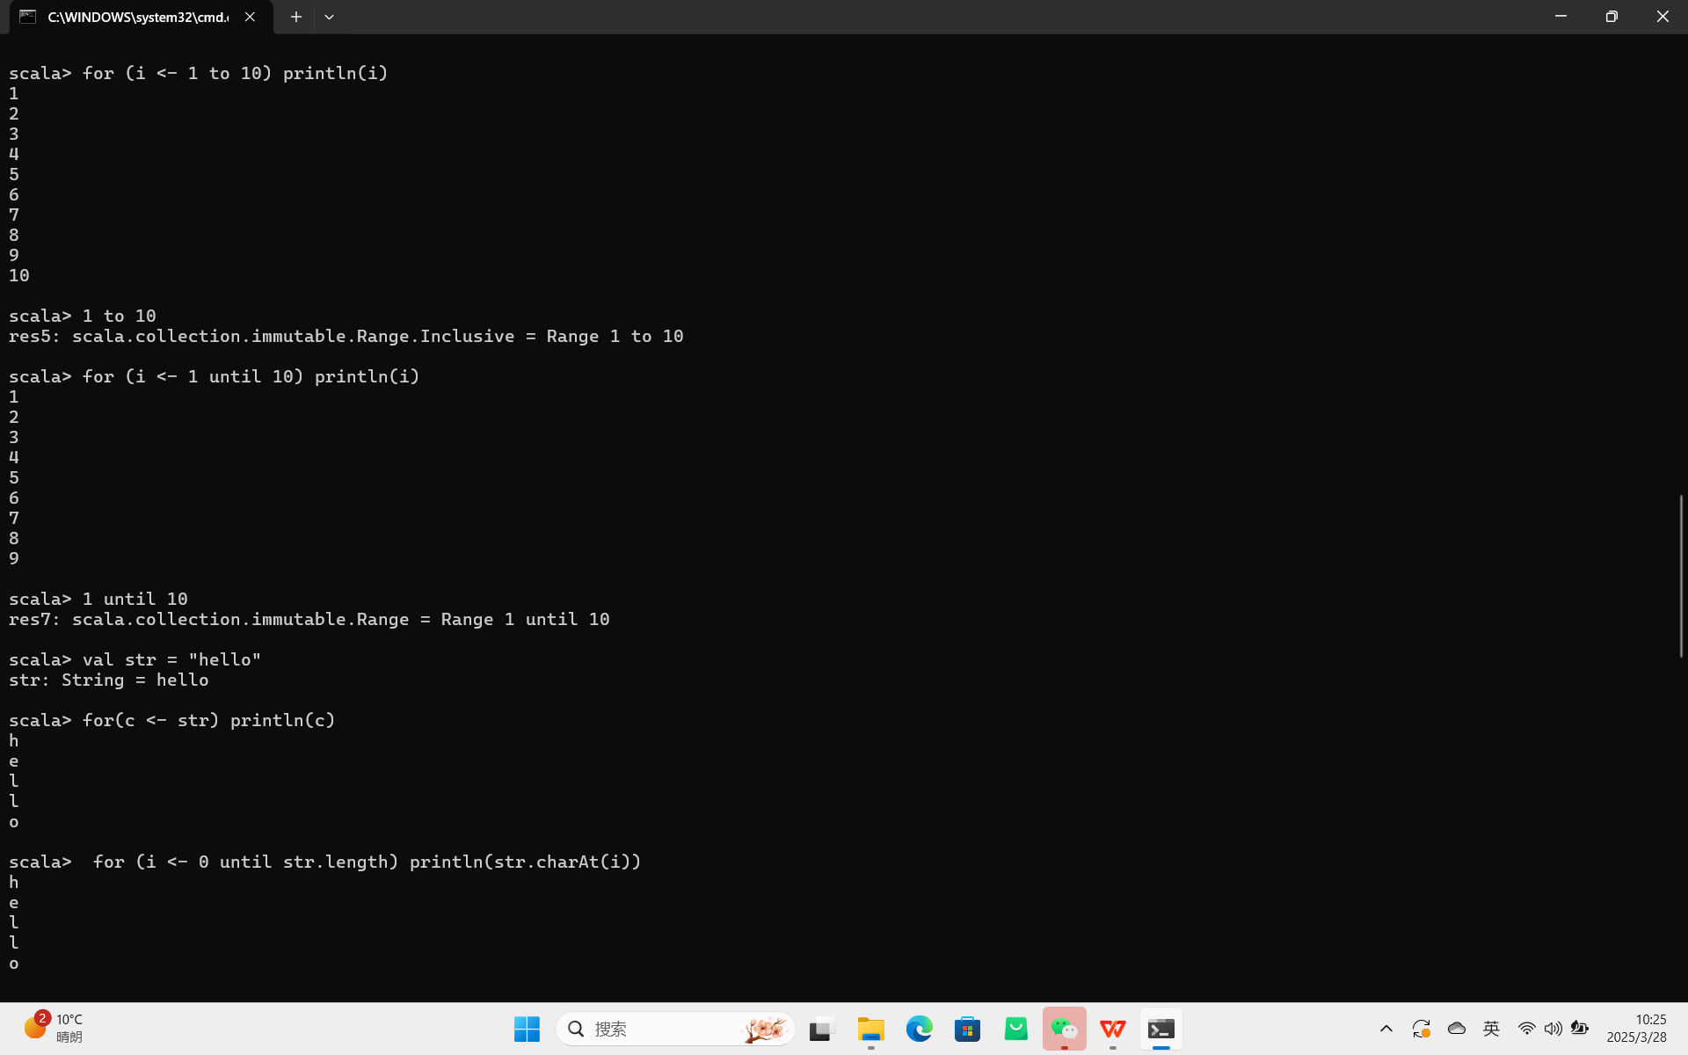The height and width of the screenshot is (1055, 1688).
Task: Click the taskbar search box
Action: [674, 1029]
